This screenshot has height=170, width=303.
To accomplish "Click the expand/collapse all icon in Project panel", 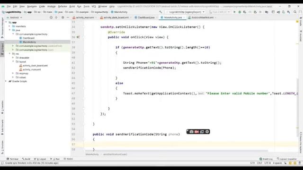I will 56,17.
